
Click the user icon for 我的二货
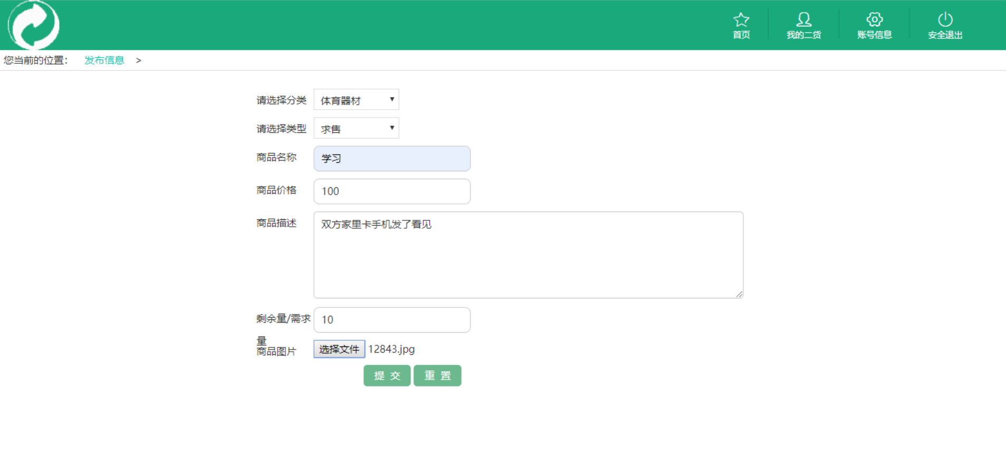click(x=803, y=20)
